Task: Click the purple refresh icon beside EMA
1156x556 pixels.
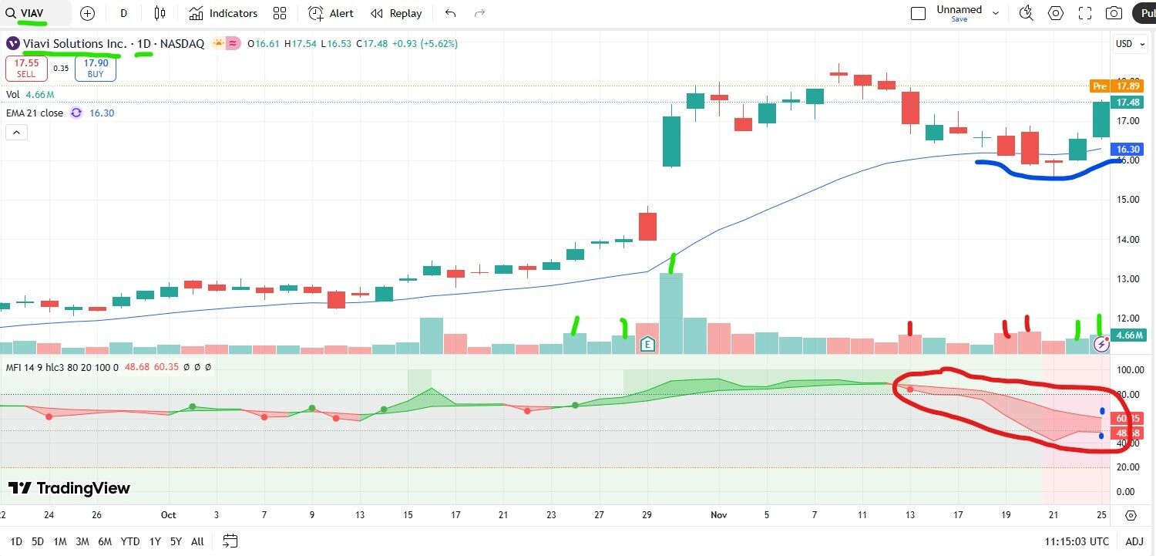Action: click(76, 113)
